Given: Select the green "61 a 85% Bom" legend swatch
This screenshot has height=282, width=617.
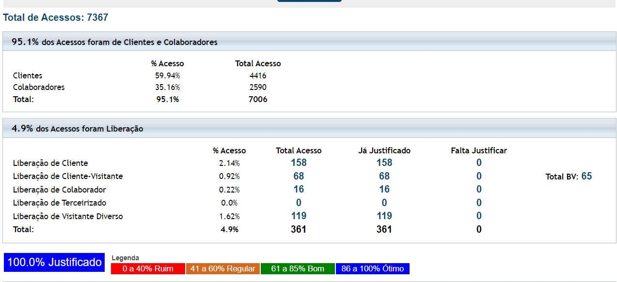Looking at the screenshot, I should [x=298, y=268].
